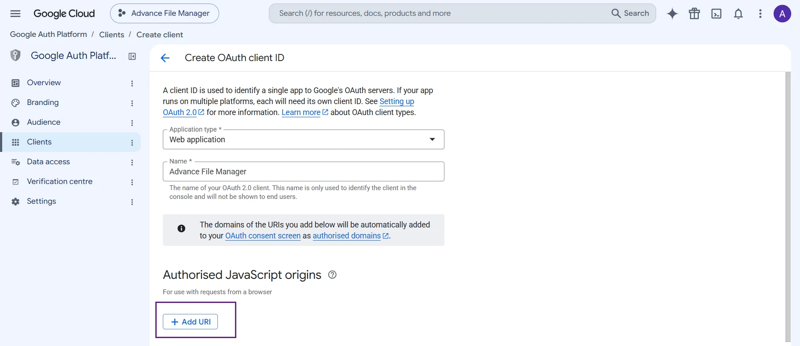Collapse the Google Auth Platform side panel
800x346 pixels.
[132, 56]
